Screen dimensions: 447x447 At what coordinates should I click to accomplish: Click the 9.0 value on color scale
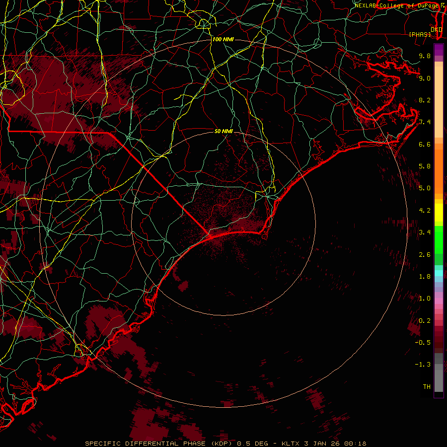[425, 78]
